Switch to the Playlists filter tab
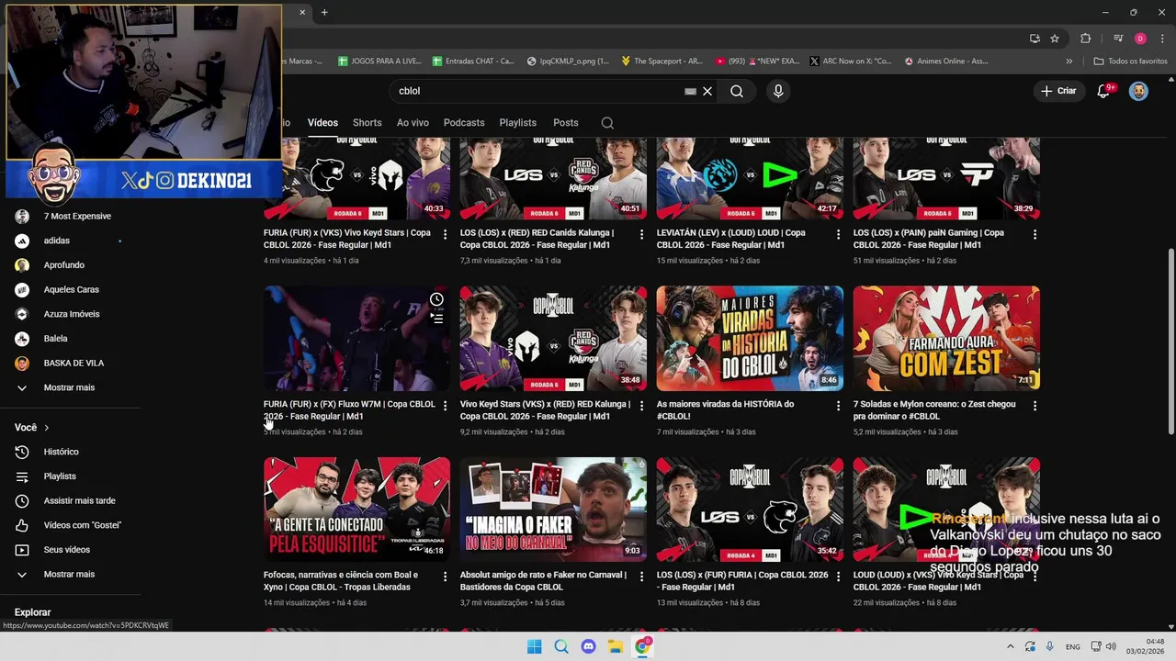Screen dimensions: 1176x661 517,123
